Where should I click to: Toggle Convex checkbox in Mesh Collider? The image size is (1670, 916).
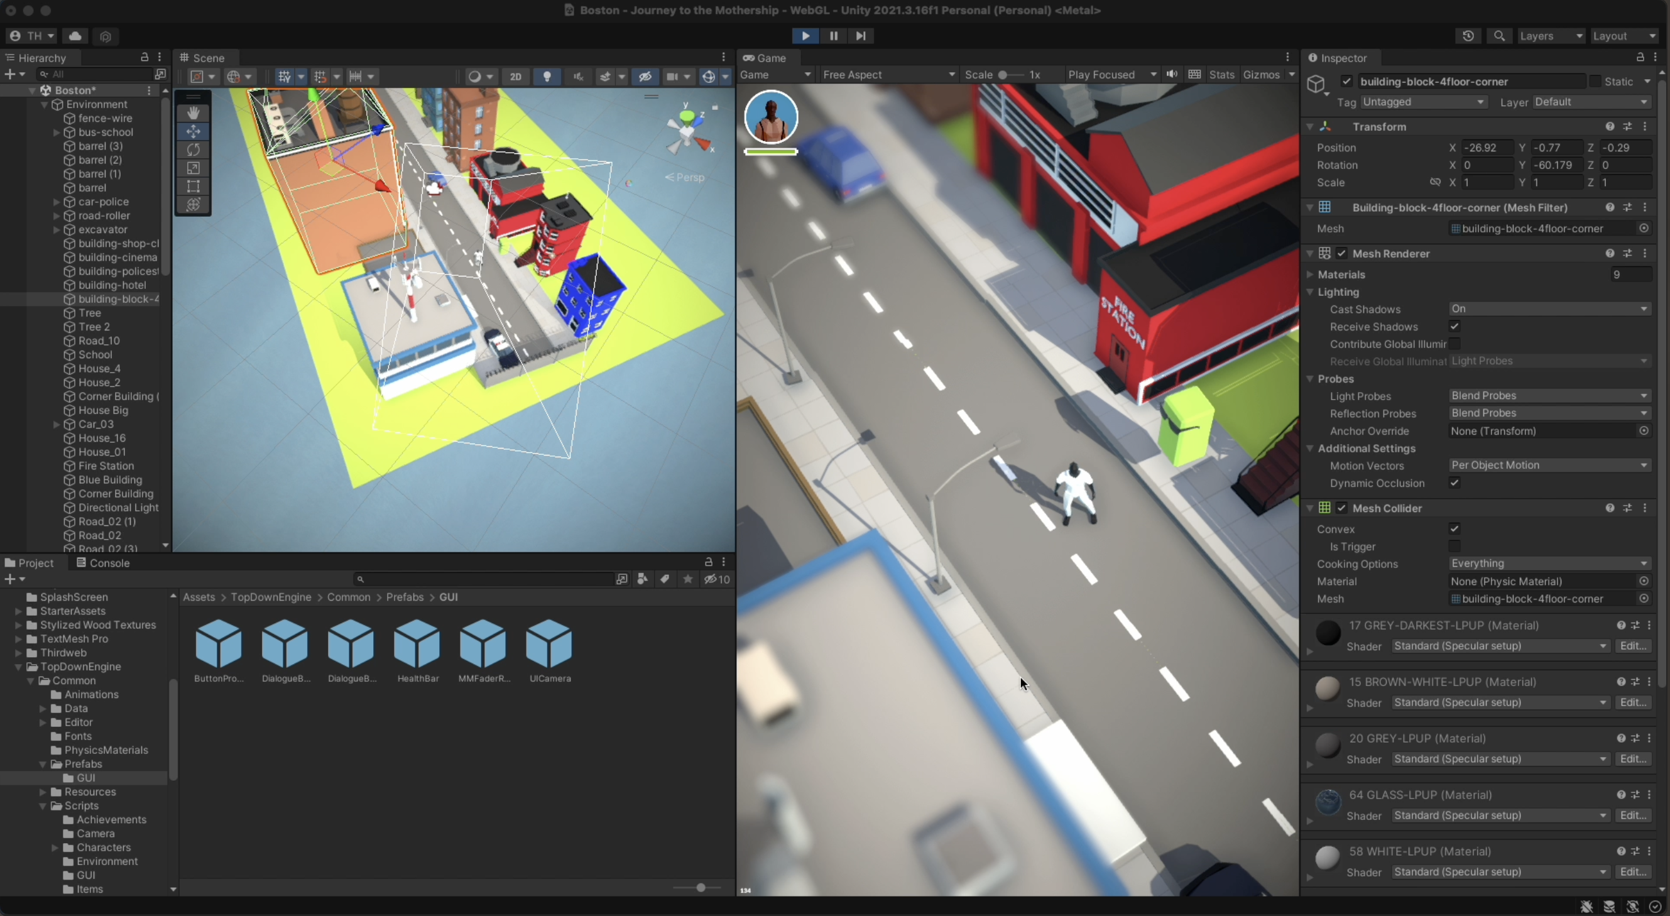pyautogui.click(x=1454, y=529)
